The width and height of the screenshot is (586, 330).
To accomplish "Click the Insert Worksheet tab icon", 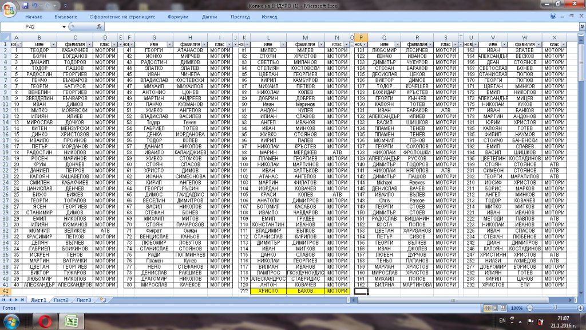I will pos(103,300).
